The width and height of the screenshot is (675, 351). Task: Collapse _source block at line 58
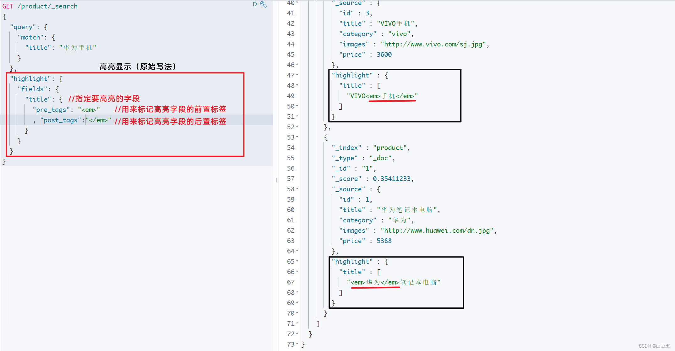point(297,189)
